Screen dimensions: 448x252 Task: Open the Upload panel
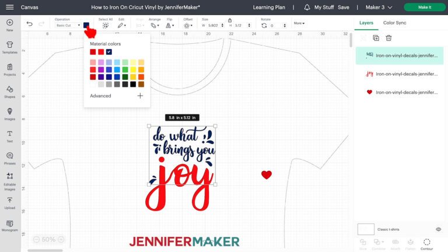point(10,203)
